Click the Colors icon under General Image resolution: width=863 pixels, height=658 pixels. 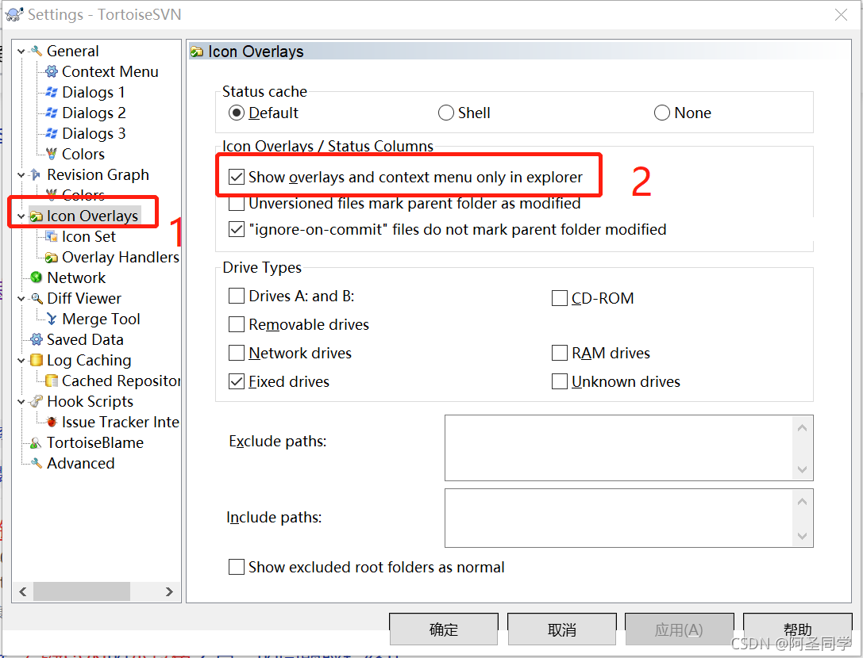tap(51, 154)
